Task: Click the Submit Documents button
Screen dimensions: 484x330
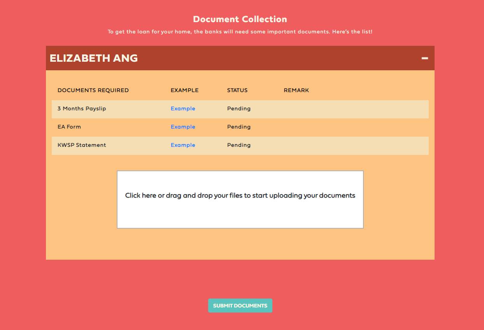Action: (x=240, y=306)
